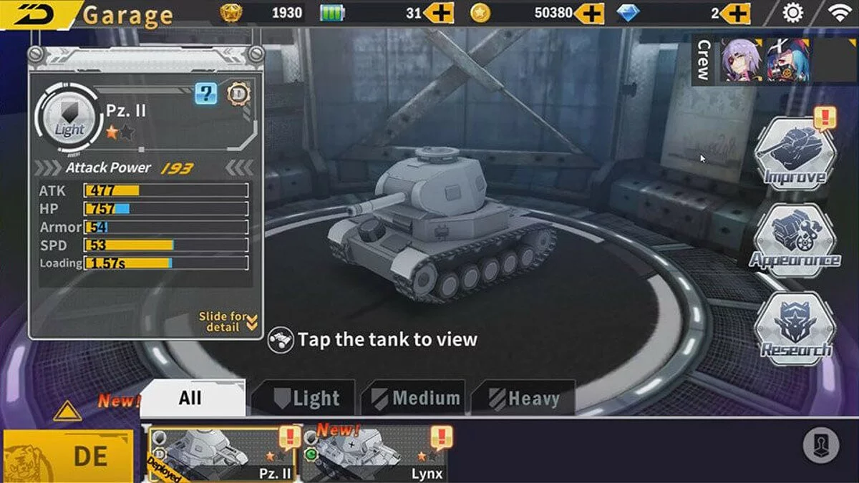Click the D rank badge on the Pz. II panel

coord(237,93)
